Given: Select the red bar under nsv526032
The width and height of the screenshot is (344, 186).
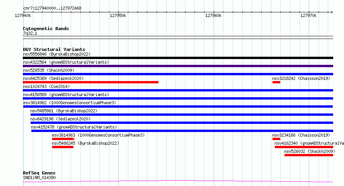Looking at the screenshot, I should tap(309, 155).
